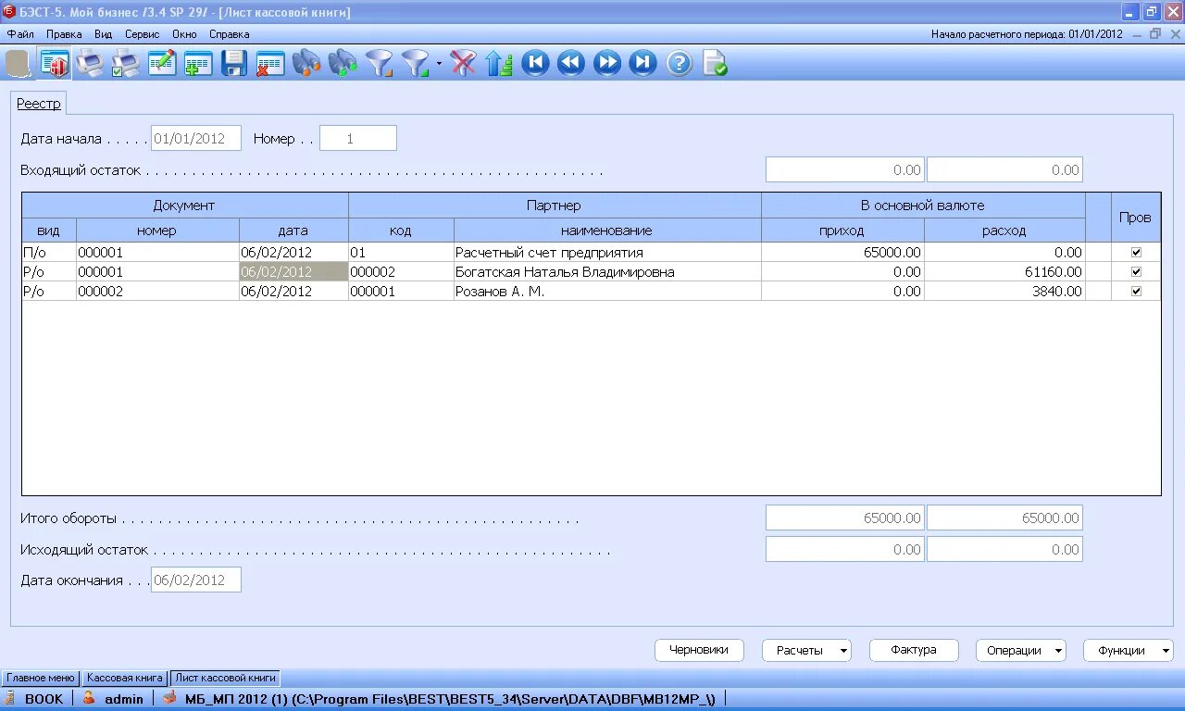Click the Дата окончания field

(x=196, y=580)
